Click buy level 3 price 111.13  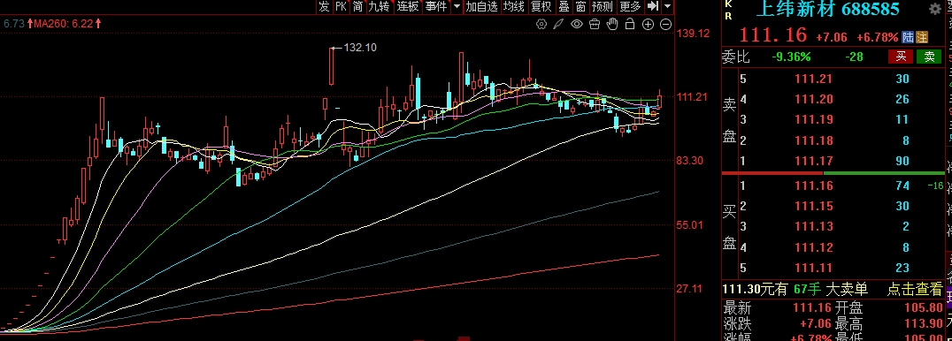tap(814, 227)
